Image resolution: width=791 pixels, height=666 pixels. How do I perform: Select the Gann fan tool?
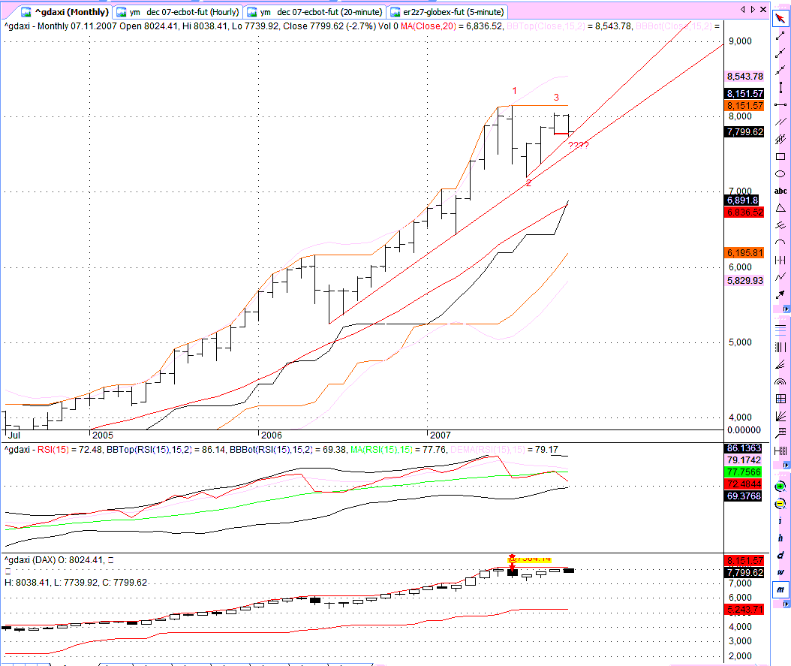coord(780,416)
